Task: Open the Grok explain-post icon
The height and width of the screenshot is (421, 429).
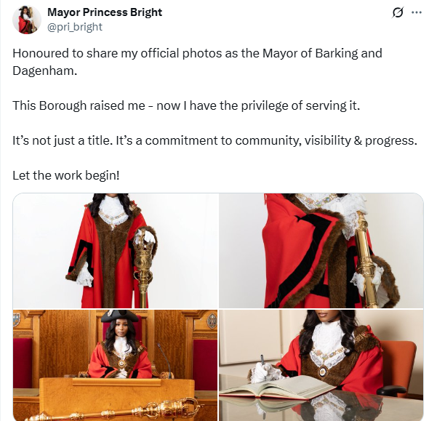Action: [x=397, y=13]
